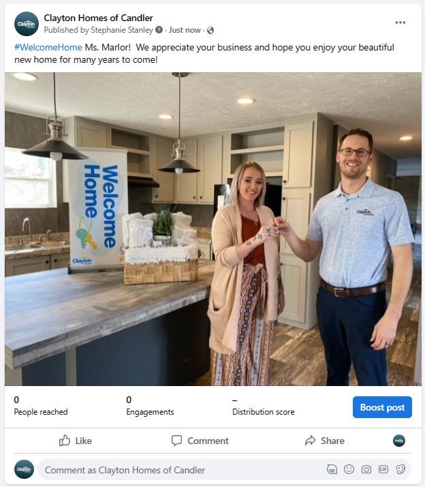Click the Just now timestamp link
This screenshot has height=487, width=425.
(x=185, y=30)
